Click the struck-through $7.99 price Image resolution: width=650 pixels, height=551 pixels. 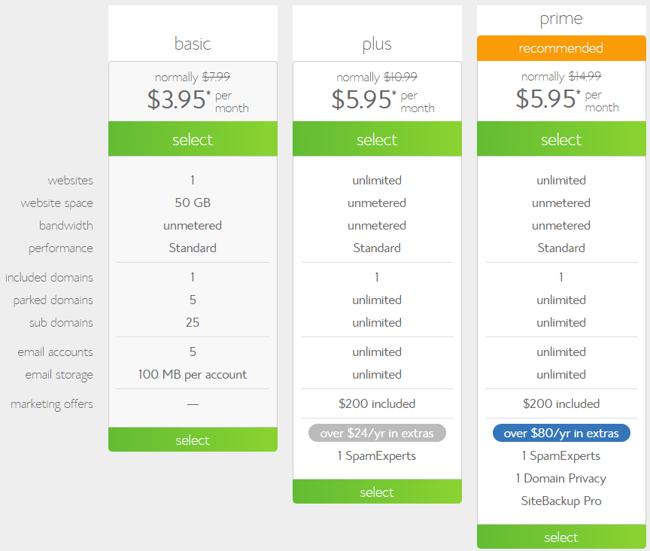click(x=216, y=77)
